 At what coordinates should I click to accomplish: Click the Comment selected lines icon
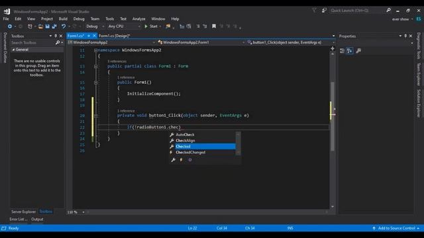coord(198,26)
